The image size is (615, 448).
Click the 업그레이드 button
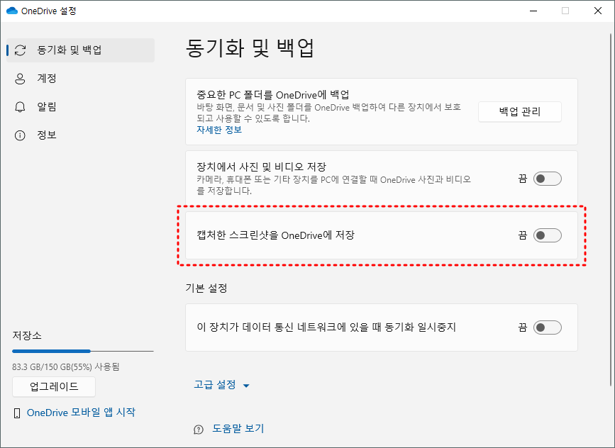(x=54, y=387)
